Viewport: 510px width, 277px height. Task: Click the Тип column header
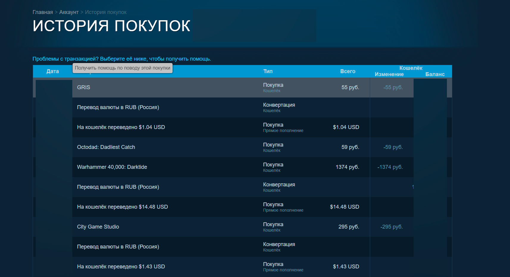(x=268, y=71)
